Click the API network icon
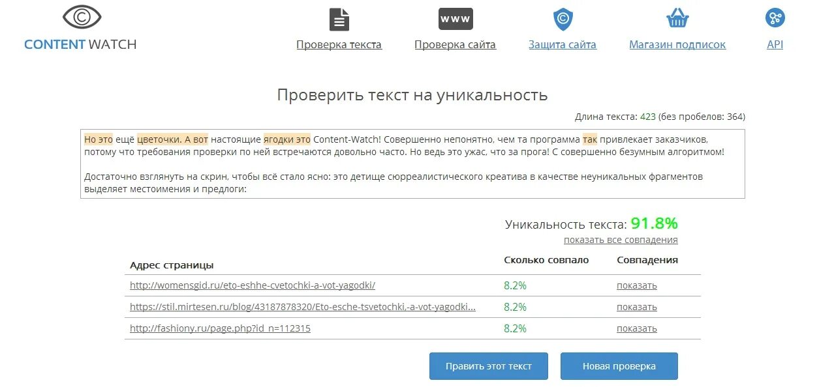 (x=775, y=18)
